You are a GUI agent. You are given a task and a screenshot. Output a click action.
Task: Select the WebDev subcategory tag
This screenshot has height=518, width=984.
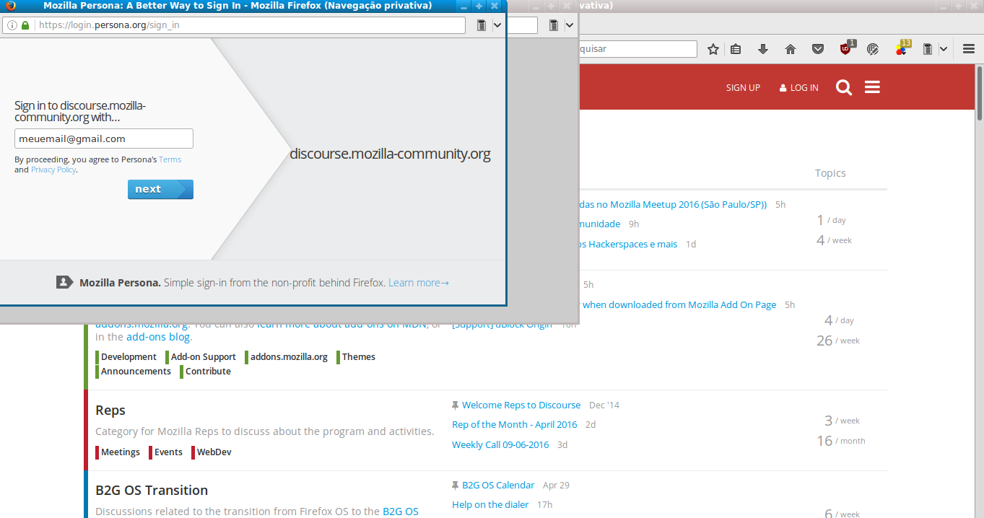(x=212, y=452)
